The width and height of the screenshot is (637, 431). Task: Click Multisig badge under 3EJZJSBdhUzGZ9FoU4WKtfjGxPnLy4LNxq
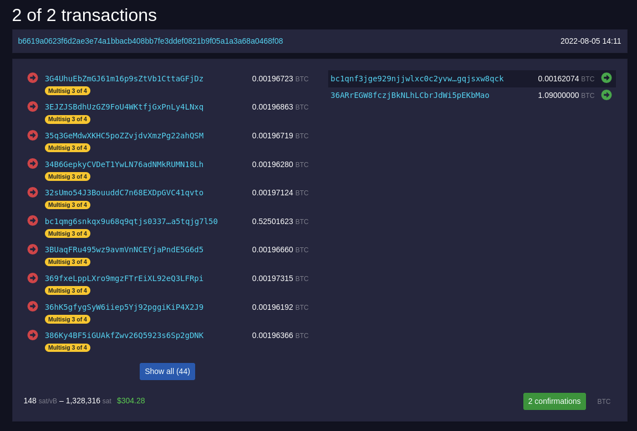[x=68, y=119]
